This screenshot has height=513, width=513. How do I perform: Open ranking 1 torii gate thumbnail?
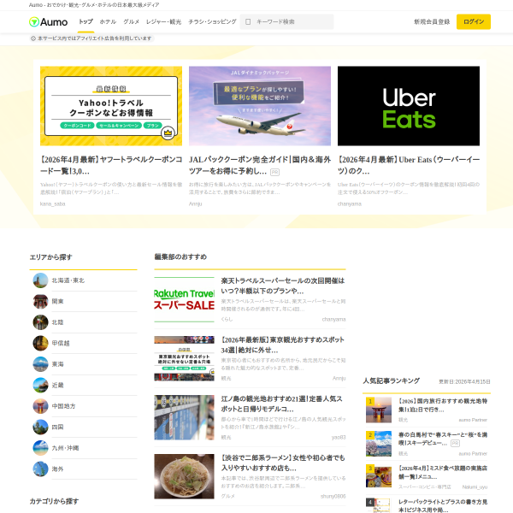click(379, 410)
